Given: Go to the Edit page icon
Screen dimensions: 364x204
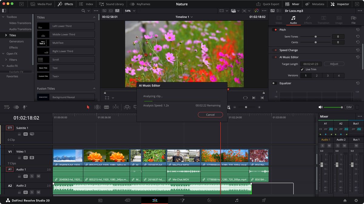Looking at the screenshot, I should click(155, 200).
